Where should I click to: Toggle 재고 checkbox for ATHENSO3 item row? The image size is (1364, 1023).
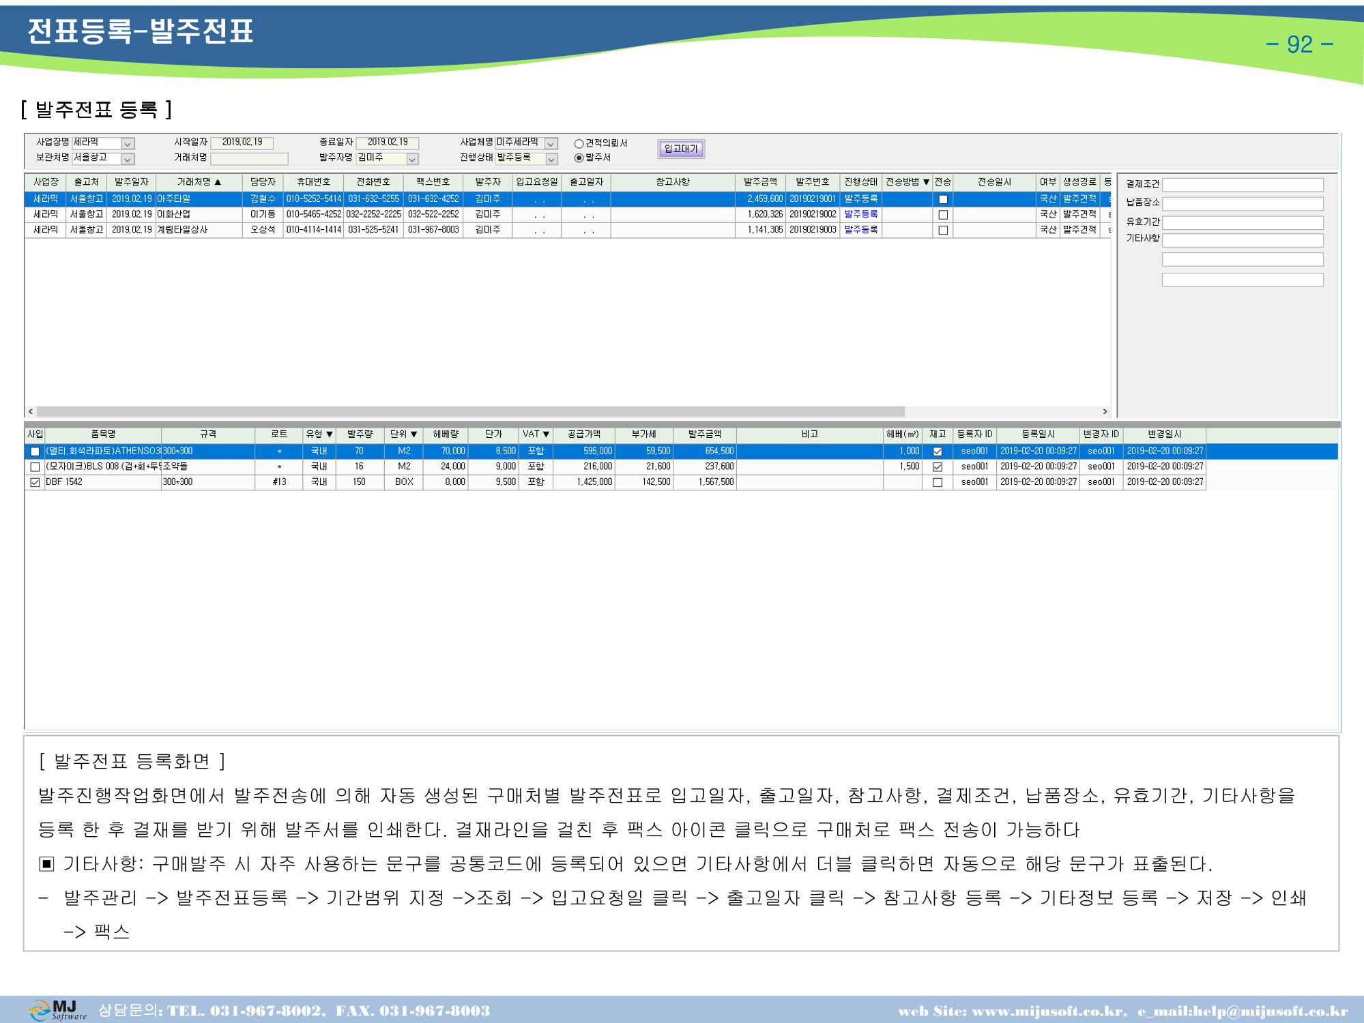pyautogui.click(x=938, y=451)
